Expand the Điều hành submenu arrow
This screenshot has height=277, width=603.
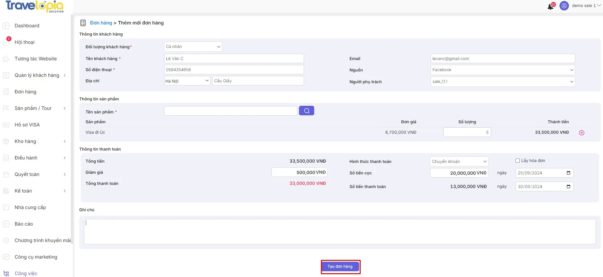65,158
